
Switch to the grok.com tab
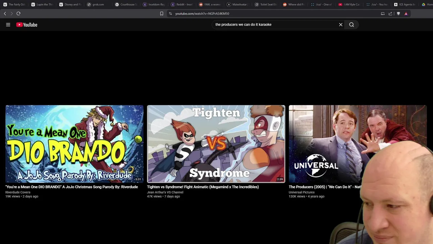tap(98, 4)
